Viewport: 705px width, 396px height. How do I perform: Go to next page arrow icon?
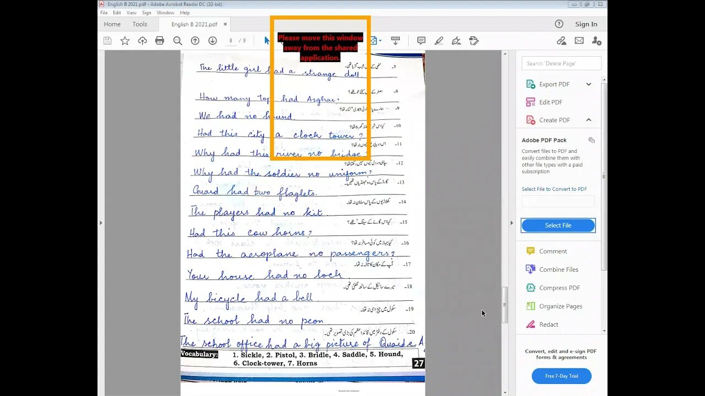coord(213,41)
